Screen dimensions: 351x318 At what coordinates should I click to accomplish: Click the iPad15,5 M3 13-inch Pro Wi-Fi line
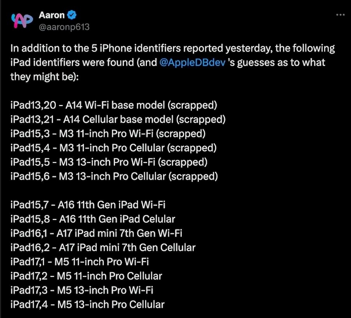pyautogui.click(x=109, y=162)
